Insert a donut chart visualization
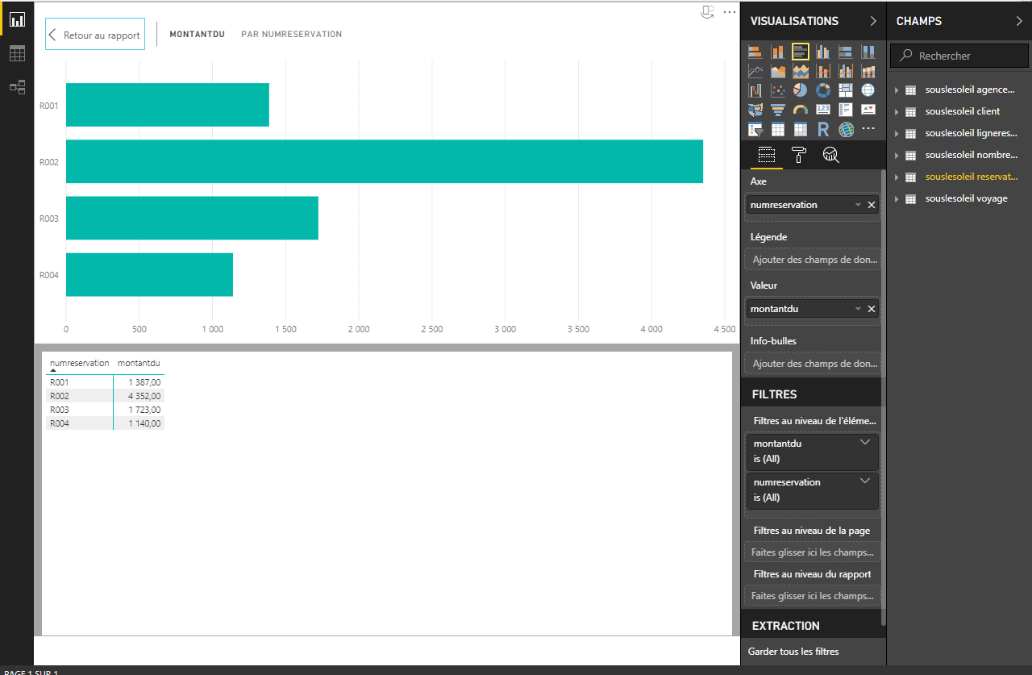The width and height of the screenshot is (1032, 675). pyautogui.click(x=823, y=90)
